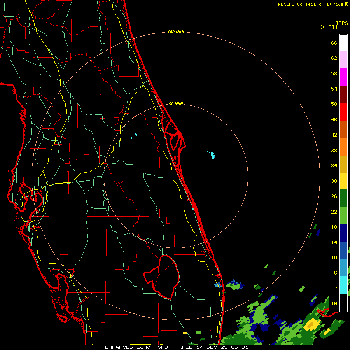This screenshot has width=350, height=350.
Task: Click the white swatch in the tops legend
Action: [343, 43]
